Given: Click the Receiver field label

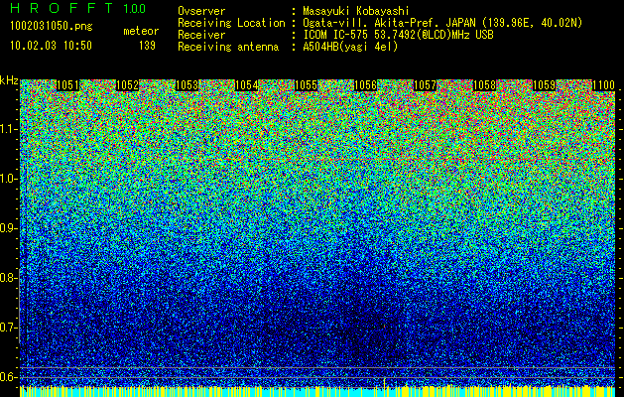Looking at the screenshot, I should point(201,35).
